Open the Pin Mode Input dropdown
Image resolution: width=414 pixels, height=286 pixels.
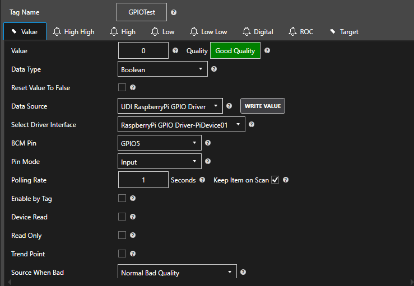pos(159,162)
